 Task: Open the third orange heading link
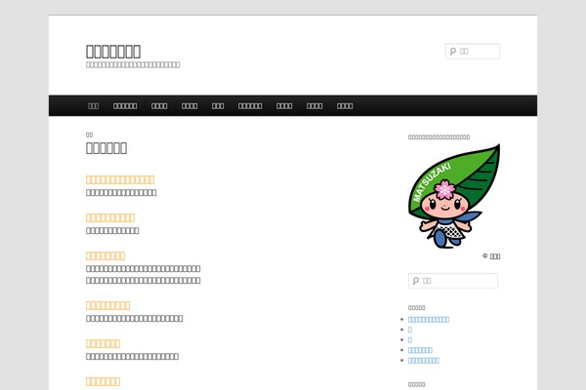click(x=105, y=255)
